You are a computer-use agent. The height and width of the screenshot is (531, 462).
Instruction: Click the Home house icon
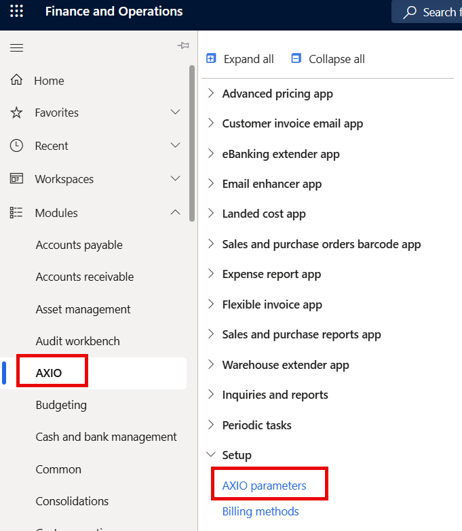(x=16, y=80)
